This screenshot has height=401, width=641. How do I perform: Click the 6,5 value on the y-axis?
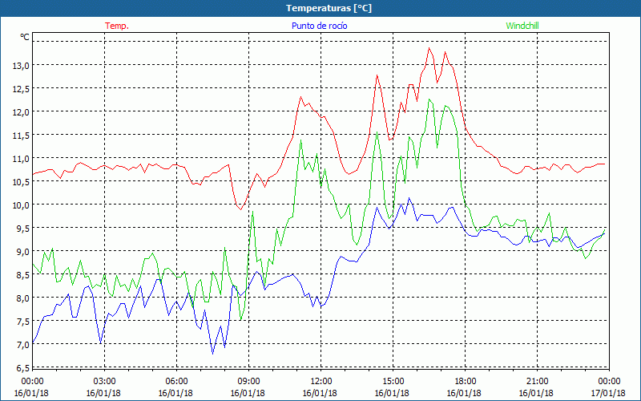pyautogui.click(x=21, y=368)
